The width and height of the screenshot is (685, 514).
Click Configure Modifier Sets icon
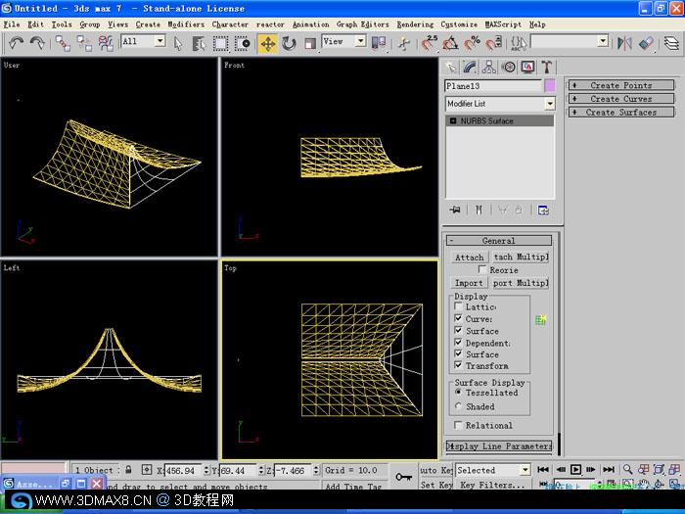point(543,210)
